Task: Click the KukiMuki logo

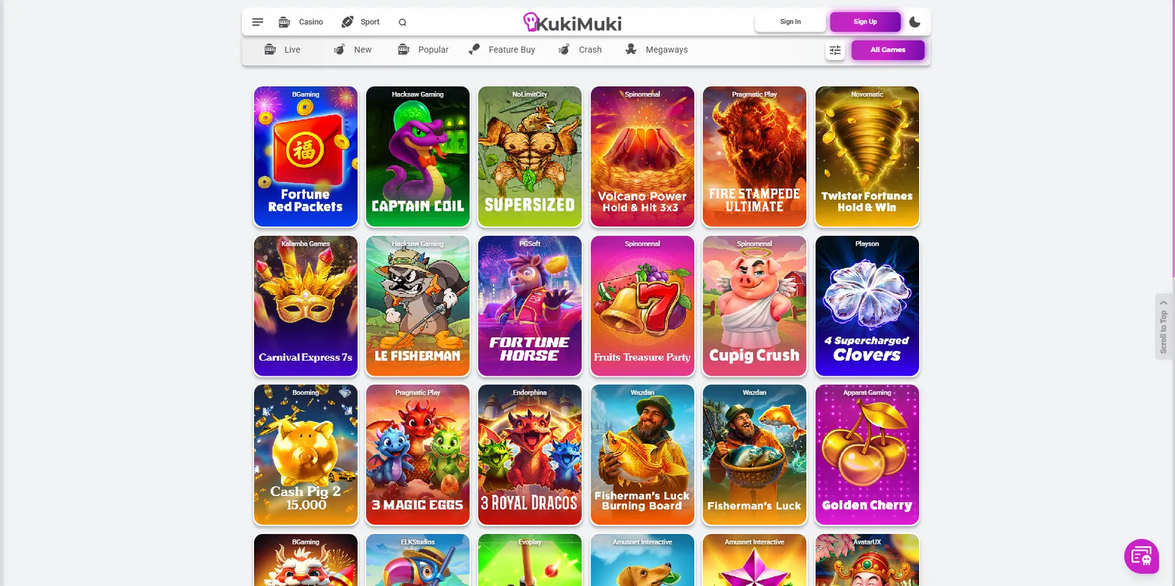Action: pos(573,23)
